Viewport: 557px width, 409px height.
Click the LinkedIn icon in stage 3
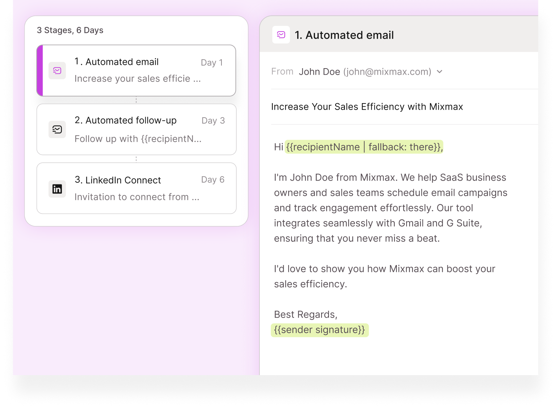57,189
